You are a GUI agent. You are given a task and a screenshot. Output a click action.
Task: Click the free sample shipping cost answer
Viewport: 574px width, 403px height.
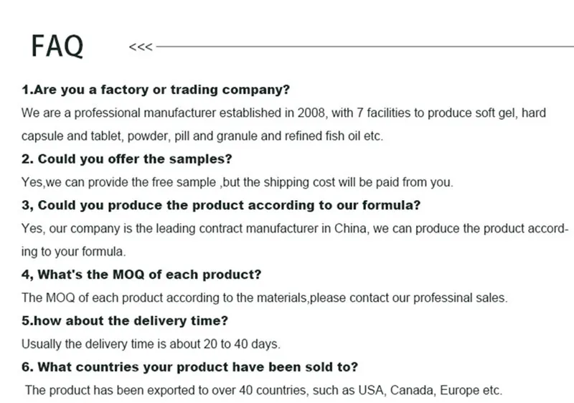(237, 181)
